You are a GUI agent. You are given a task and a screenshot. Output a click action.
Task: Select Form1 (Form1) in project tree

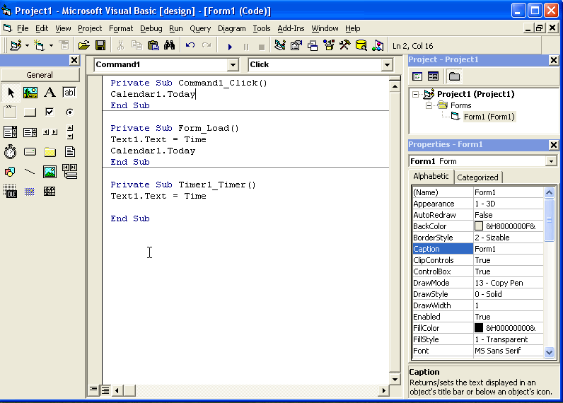click(x=489, y=117)
